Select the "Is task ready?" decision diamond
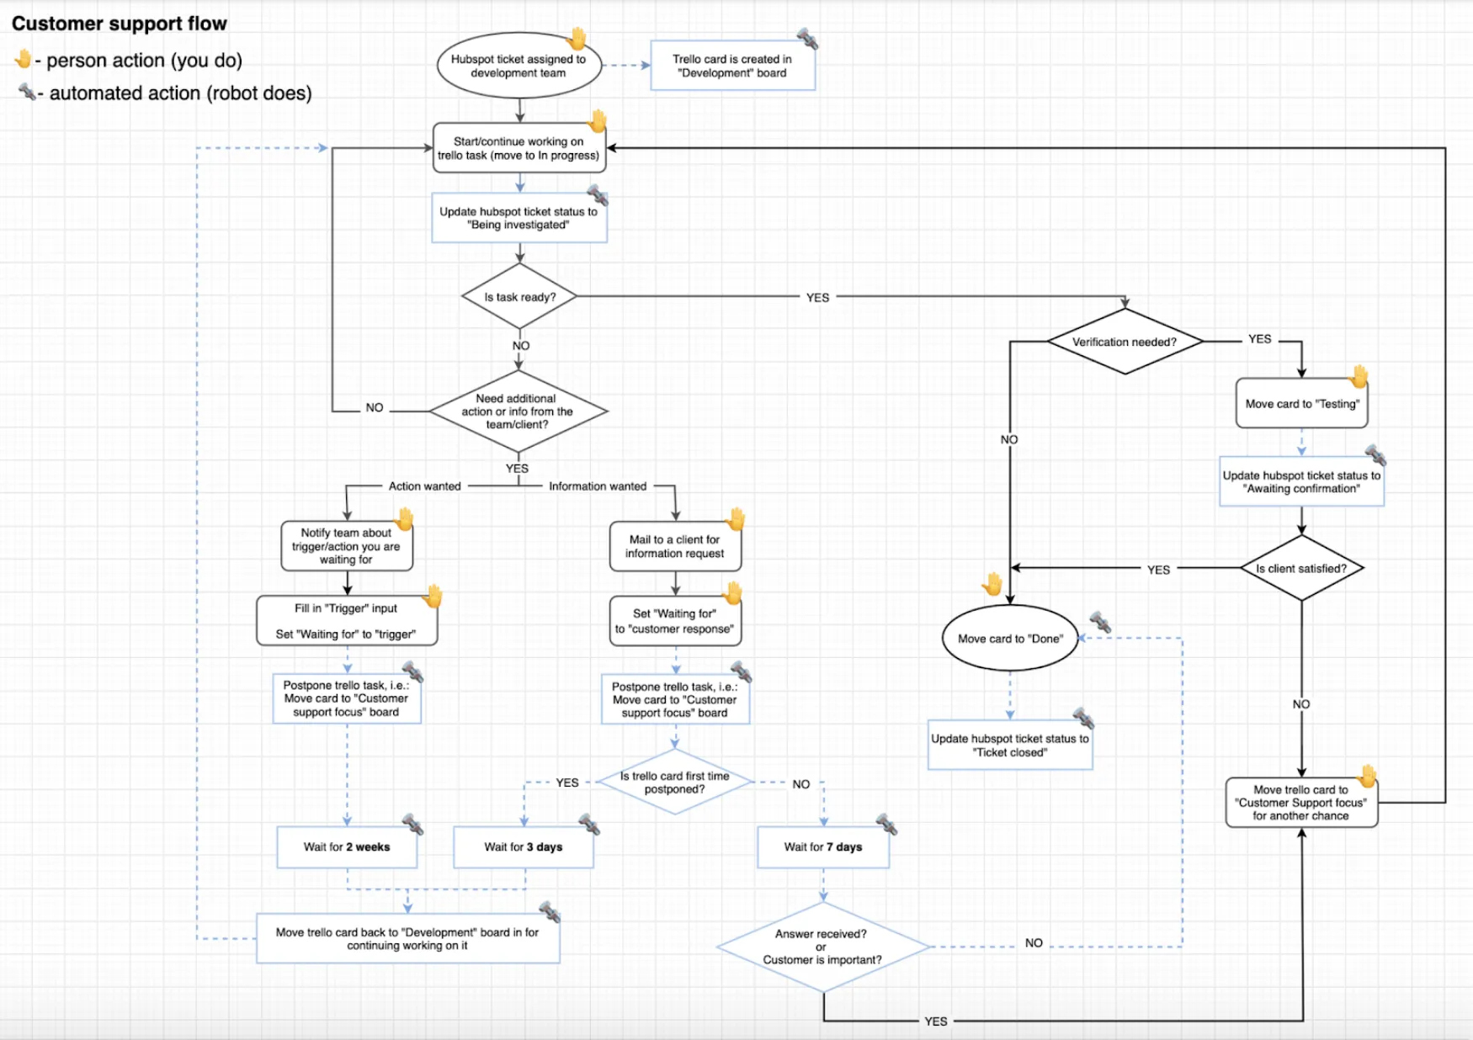 pos(519,296)
